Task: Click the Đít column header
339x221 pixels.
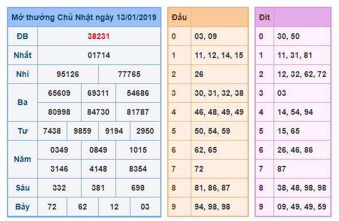Action: coord(264,17)
